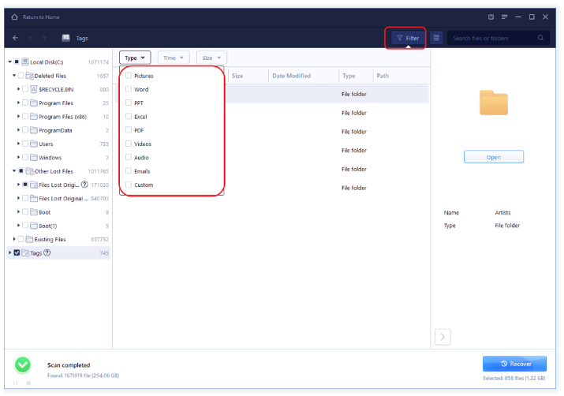Click the help icon next to Tags
The height and width of the screenshot is (396, 564).
coord(47,252)
